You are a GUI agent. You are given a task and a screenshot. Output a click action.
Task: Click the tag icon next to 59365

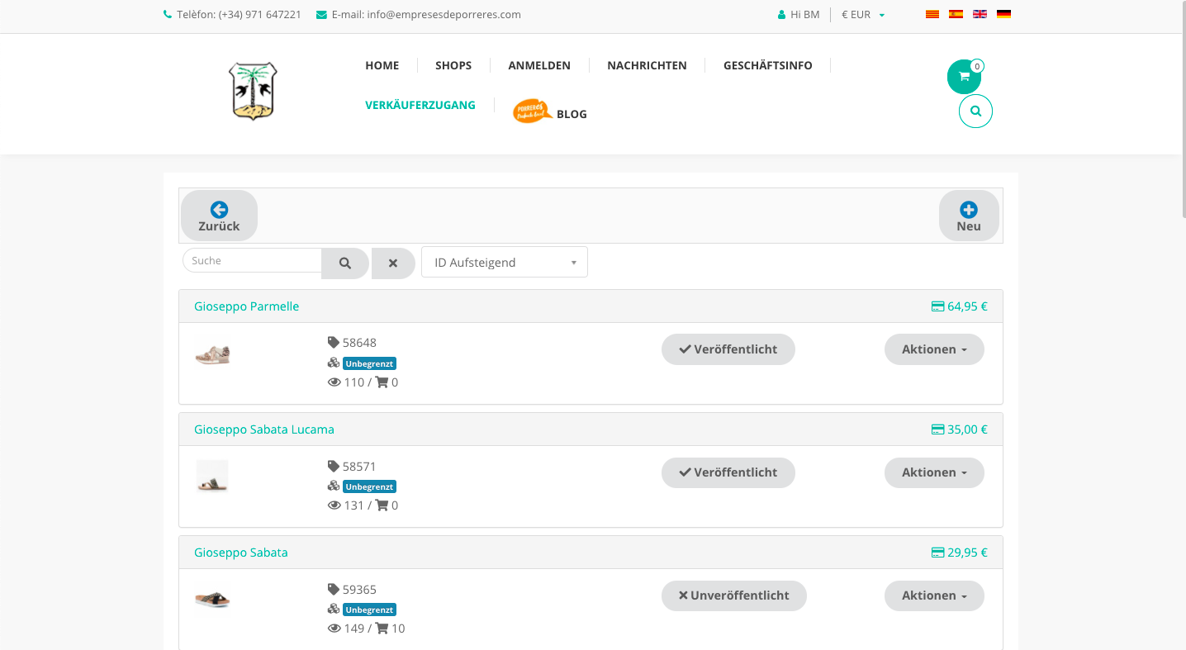334,590
